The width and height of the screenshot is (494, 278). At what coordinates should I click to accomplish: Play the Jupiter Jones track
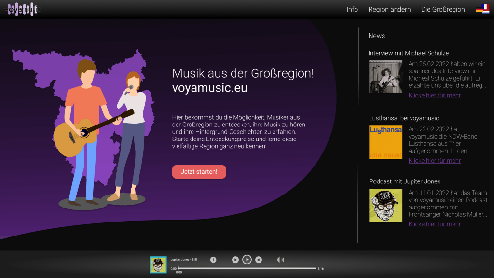pyautogui.click(x=247, y=260)
